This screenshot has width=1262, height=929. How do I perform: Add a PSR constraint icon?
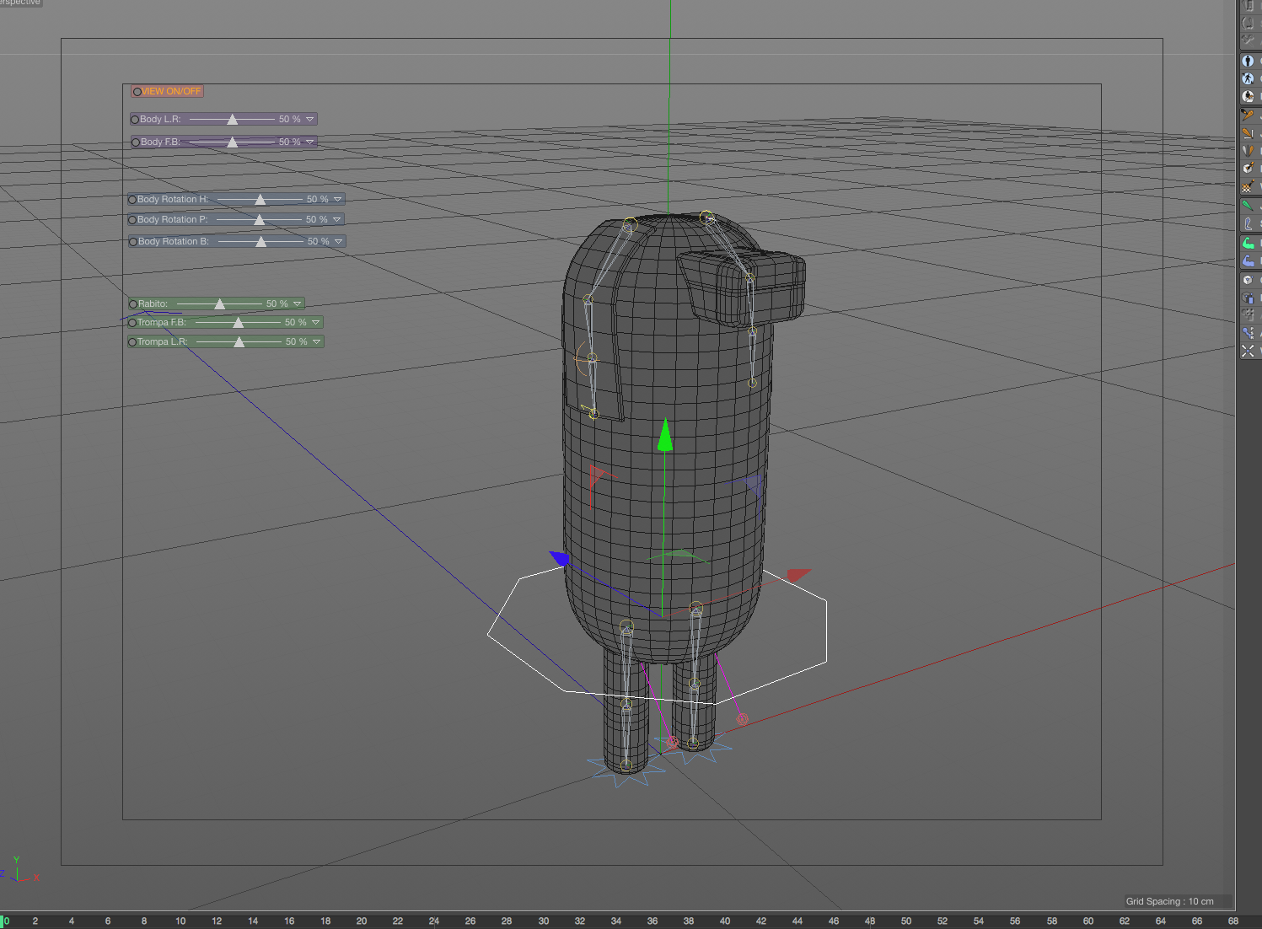click(x=1248, y=333)
